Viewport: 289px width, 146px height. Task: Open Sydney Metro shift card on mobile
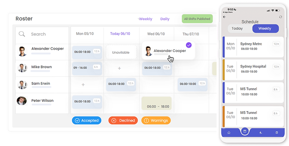point(253,46)
